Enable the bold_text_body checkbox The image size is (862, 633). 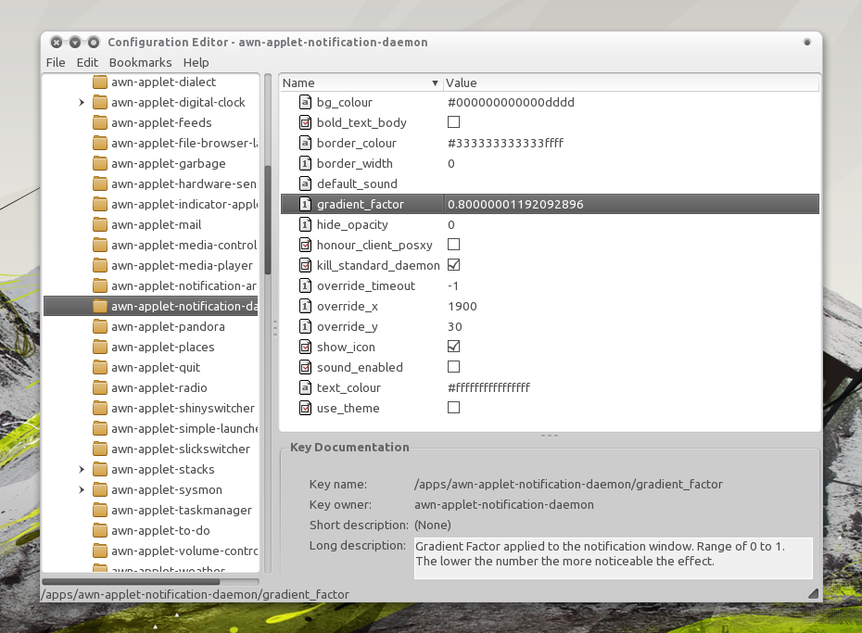453,122
